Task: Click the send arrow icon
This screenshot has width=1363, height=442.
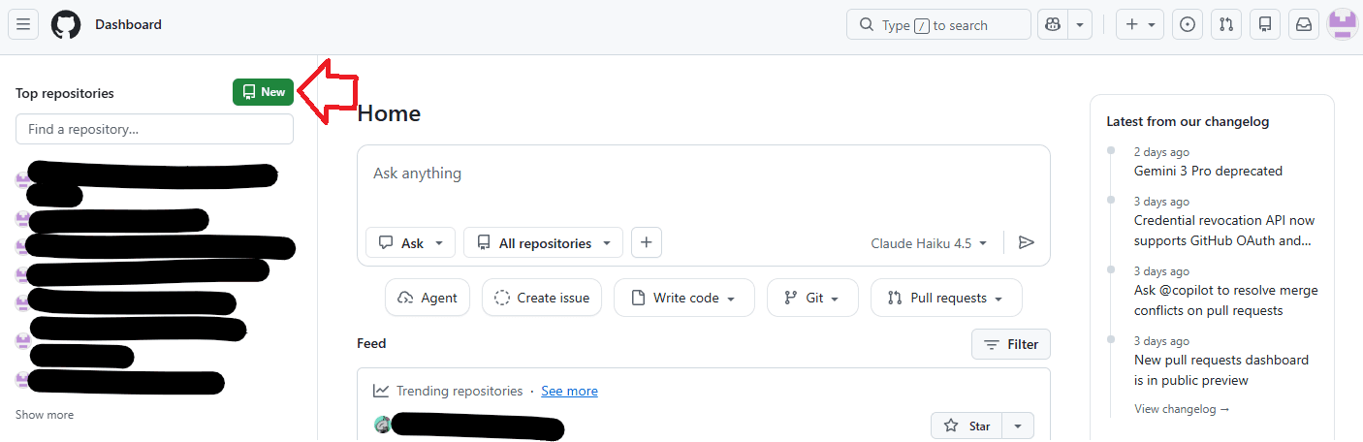Action: point(1027,243)
